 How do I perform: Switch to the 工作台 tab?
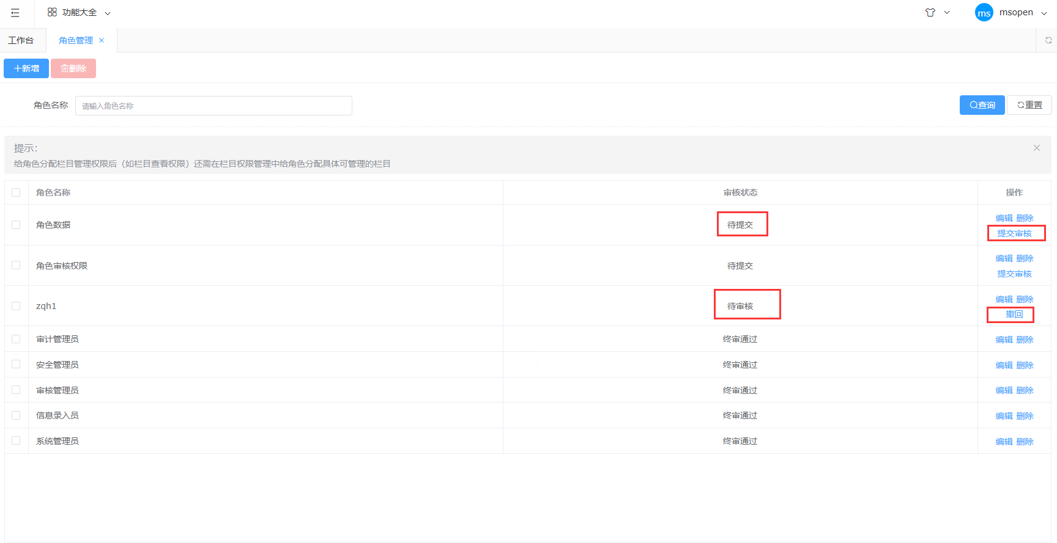(x=21, y=40)
